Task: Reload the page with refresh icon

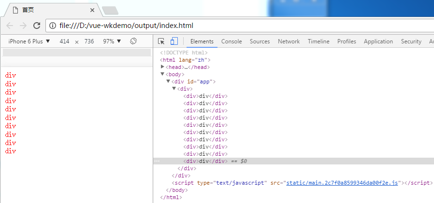Action: (37, 26)
